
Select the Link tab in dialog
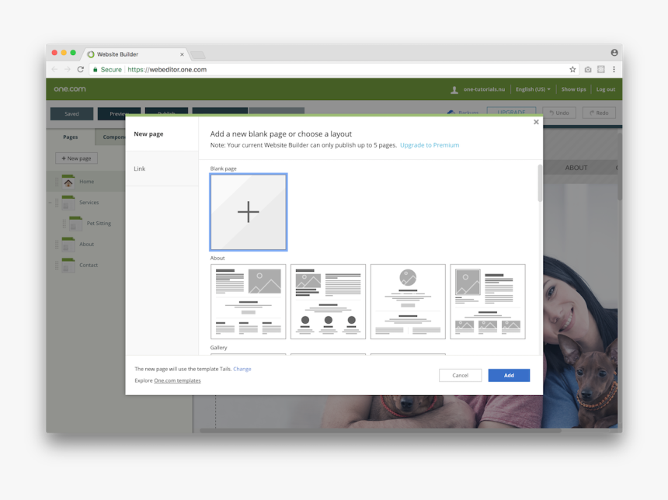pyautogui.click(x=162, y=168)
